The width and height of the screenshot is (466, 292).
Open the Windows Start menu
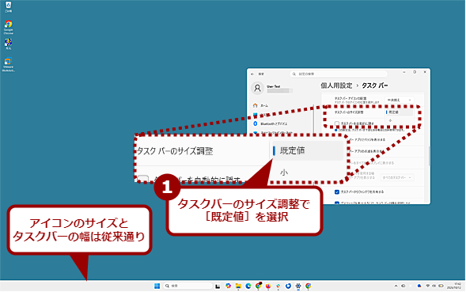pyautogui.click(x=157, y=286)
